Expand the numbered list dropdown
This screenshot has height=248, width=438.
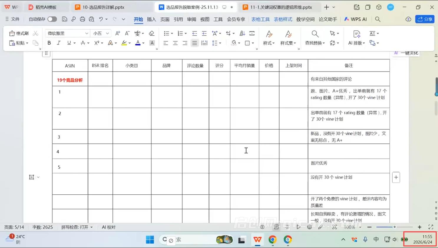(x=186, y=33)
